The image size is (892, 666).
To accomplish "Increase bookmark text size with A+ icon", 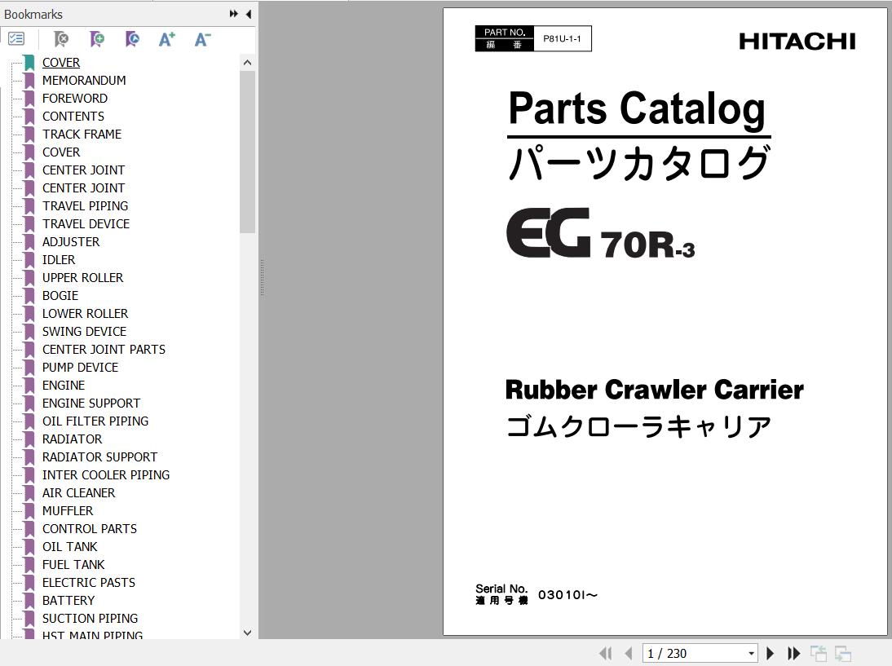I will (166, 38).
